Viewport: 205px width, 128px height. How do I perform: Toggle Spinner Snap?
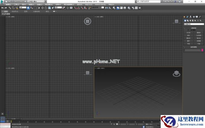pos(86,8)
